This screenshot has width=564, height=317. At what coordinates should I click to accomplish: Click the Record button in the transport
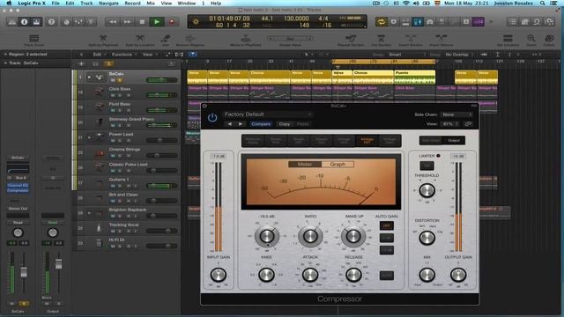click(x=172, y=22)
